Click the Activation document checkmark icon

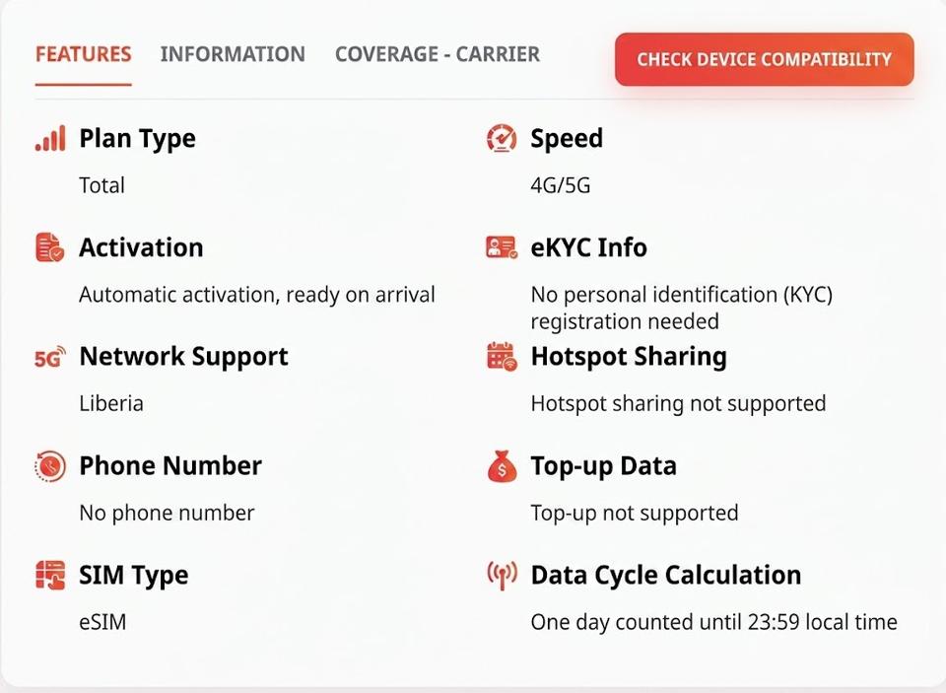tap(50, 247)
